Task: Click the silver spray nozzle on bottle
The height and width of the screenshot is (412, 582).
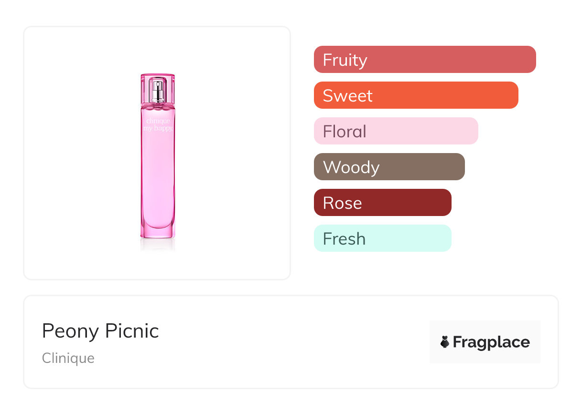Action: pyautogui.click(x=158, y=91)
